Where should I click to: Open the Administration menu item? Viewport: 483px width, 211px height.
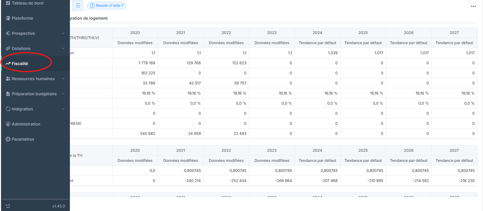point(26,124)
